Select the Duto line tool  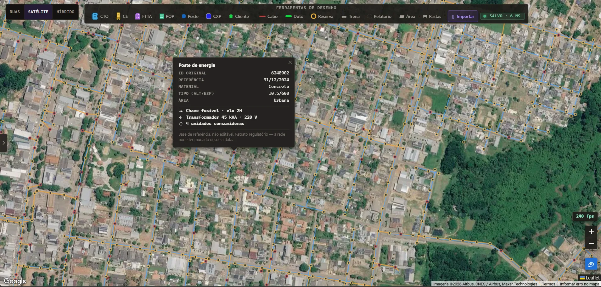pos(295,16)
